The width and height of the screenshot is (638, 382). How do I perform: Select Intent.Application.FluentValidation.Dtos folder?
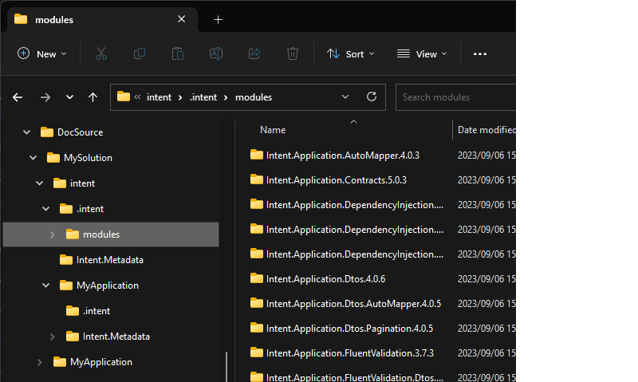coord(355,377)
